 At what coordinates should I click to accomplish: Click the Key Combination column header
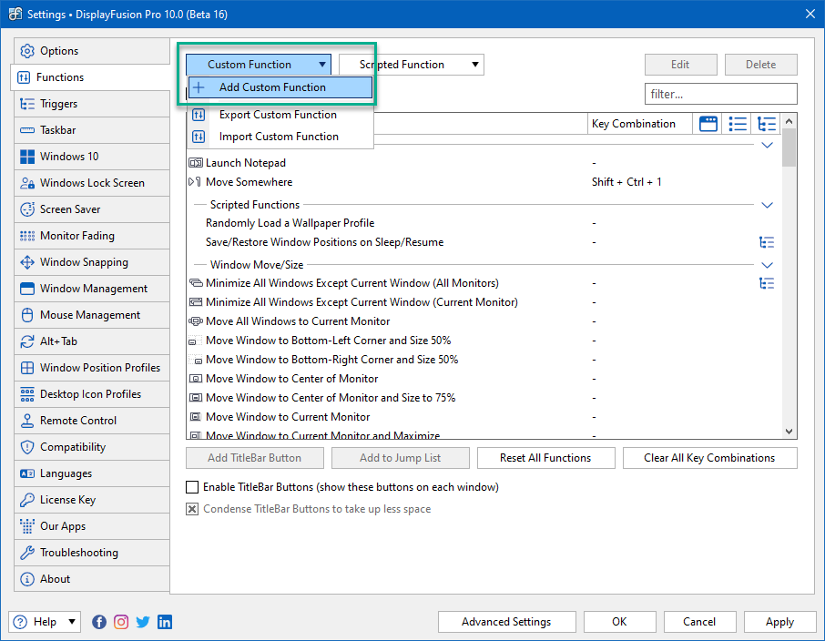[639, 124]
